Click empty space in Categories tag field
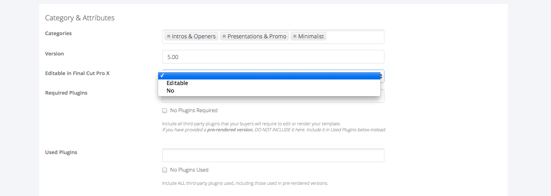This screenshot has width=551, height=196. tap(355, 37)
